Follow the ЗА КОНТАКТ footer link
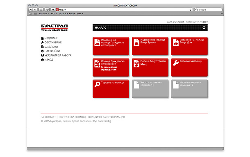 click(48, 117)
